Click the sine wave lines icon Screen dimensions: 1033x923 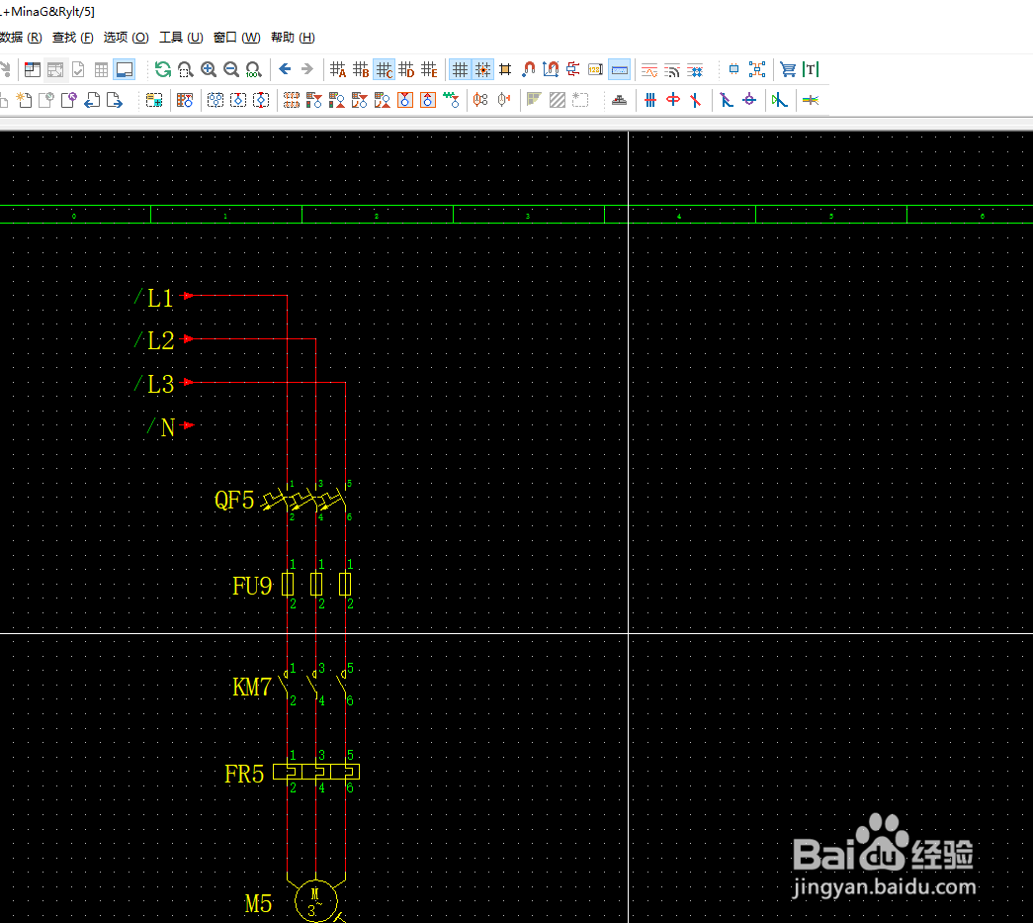[649, 69]
